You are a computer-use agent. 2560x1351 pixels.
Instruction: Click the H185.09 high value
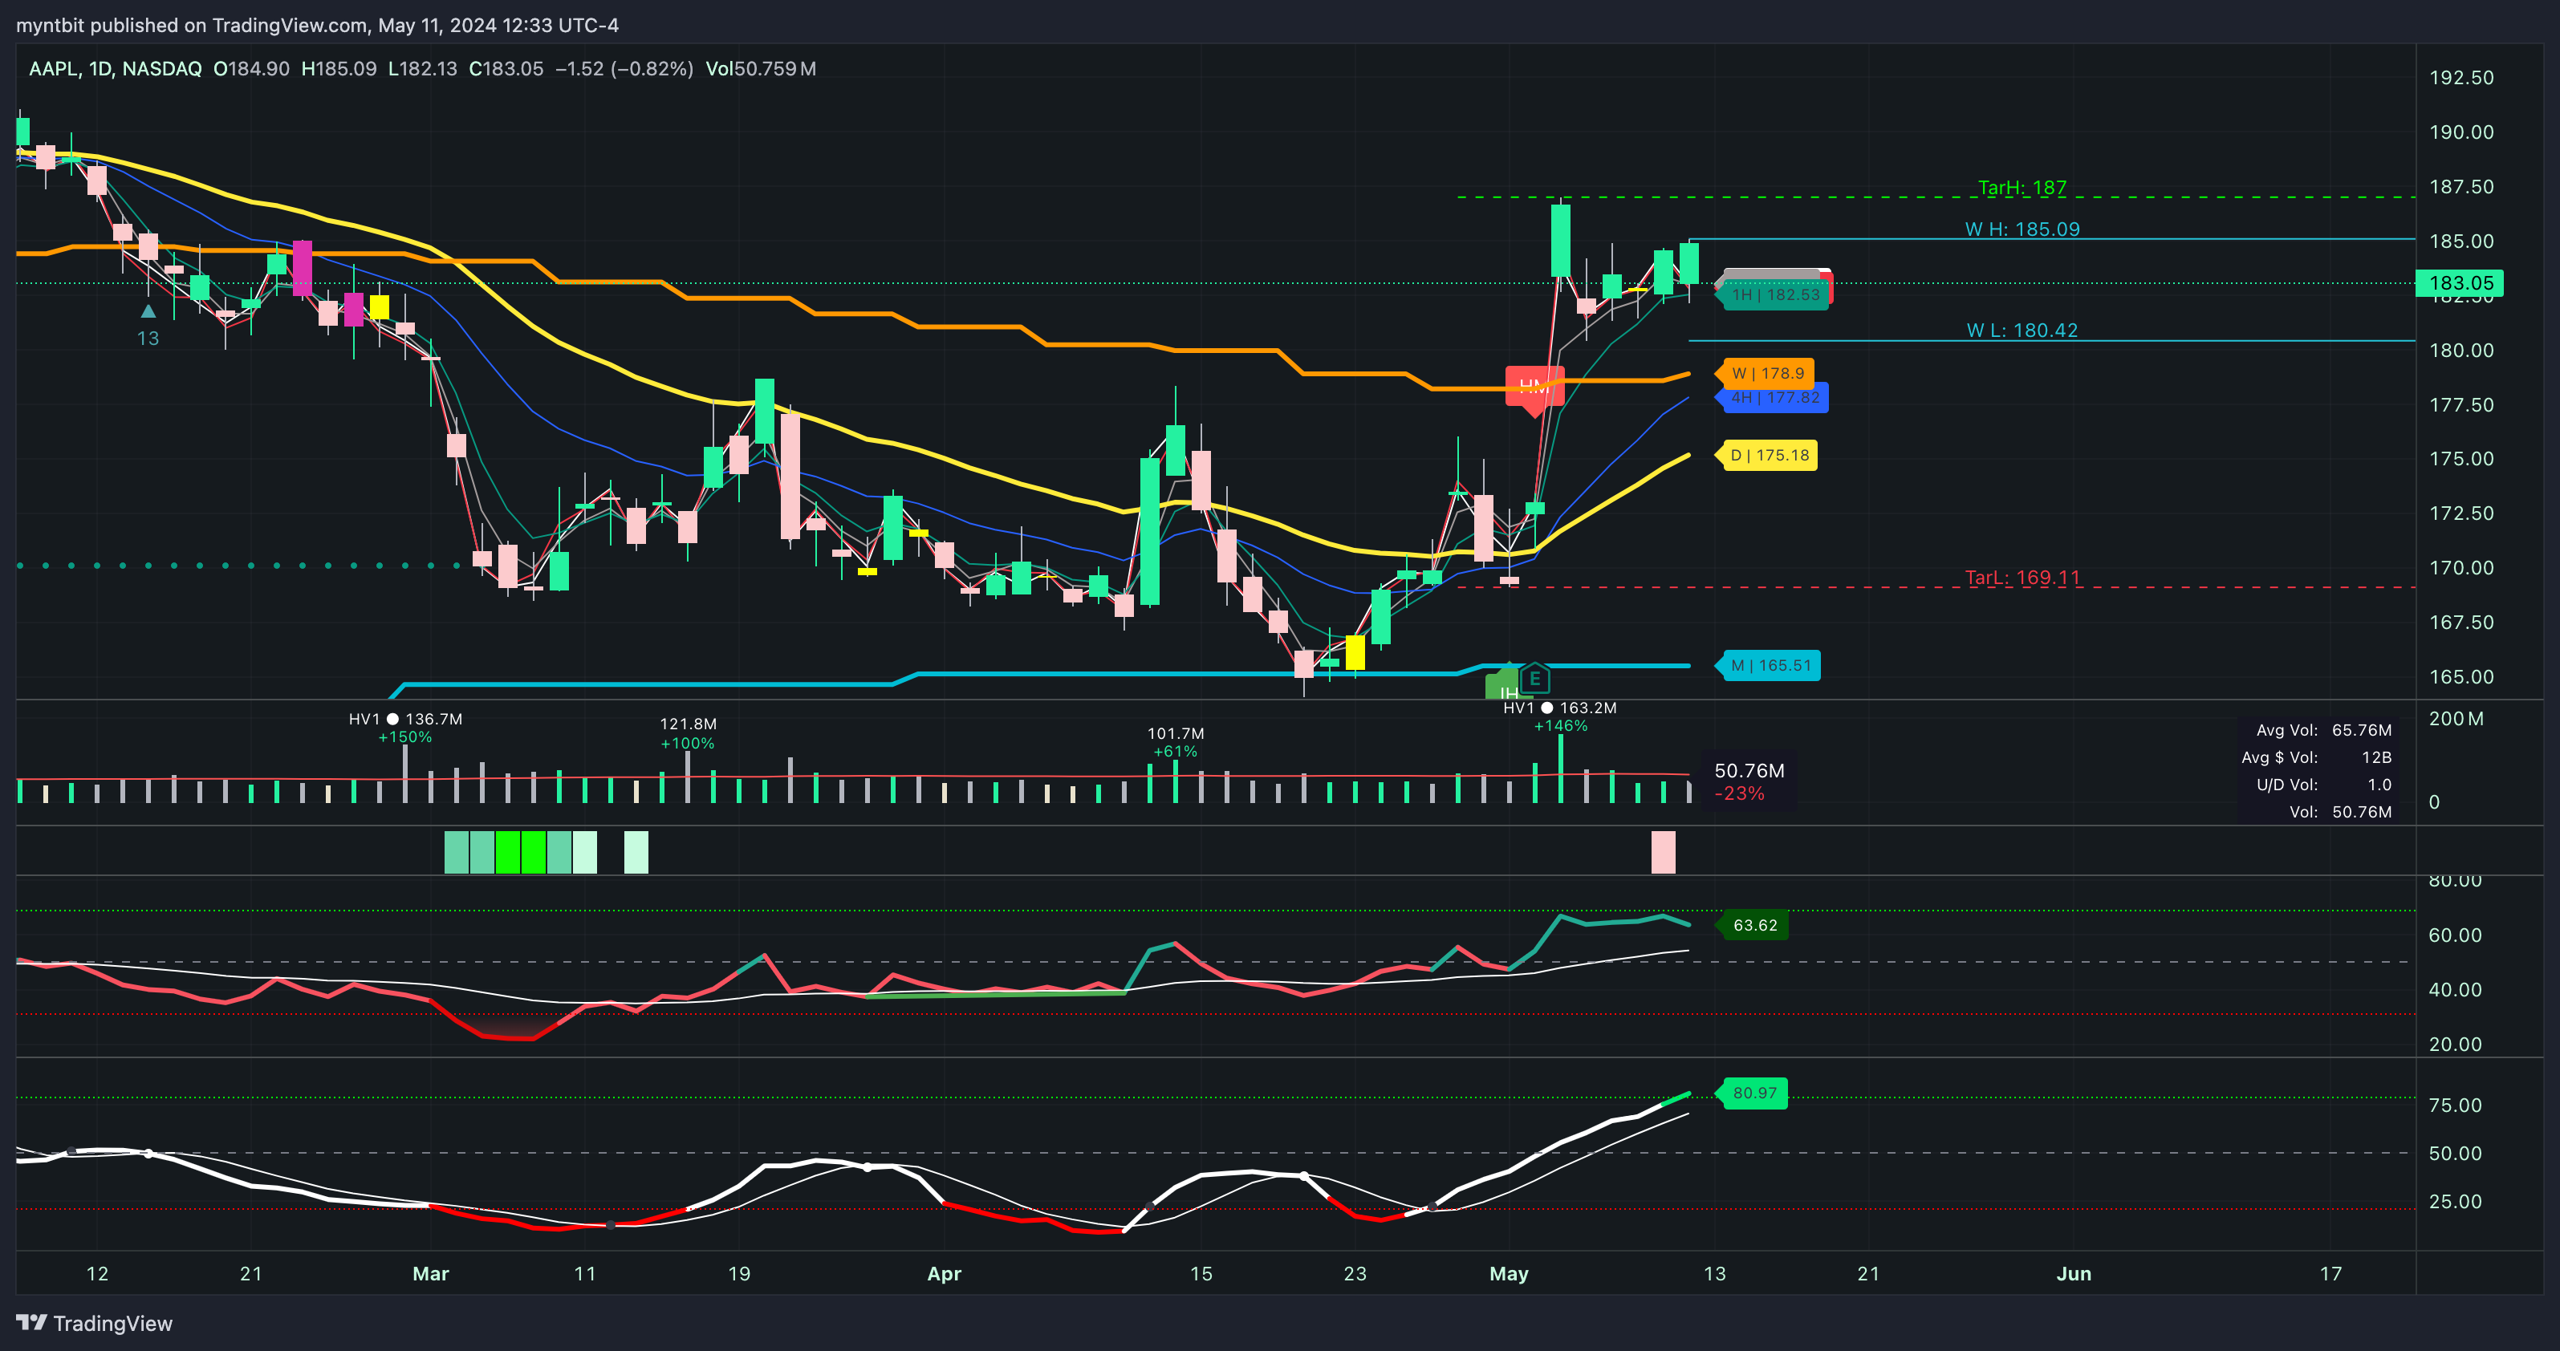tap(339, 68)
